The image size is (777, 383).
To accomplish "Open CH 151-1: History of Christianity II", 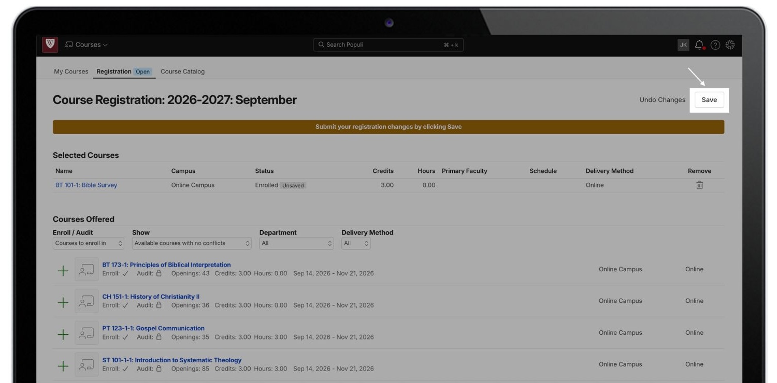I will pos(151,297).
